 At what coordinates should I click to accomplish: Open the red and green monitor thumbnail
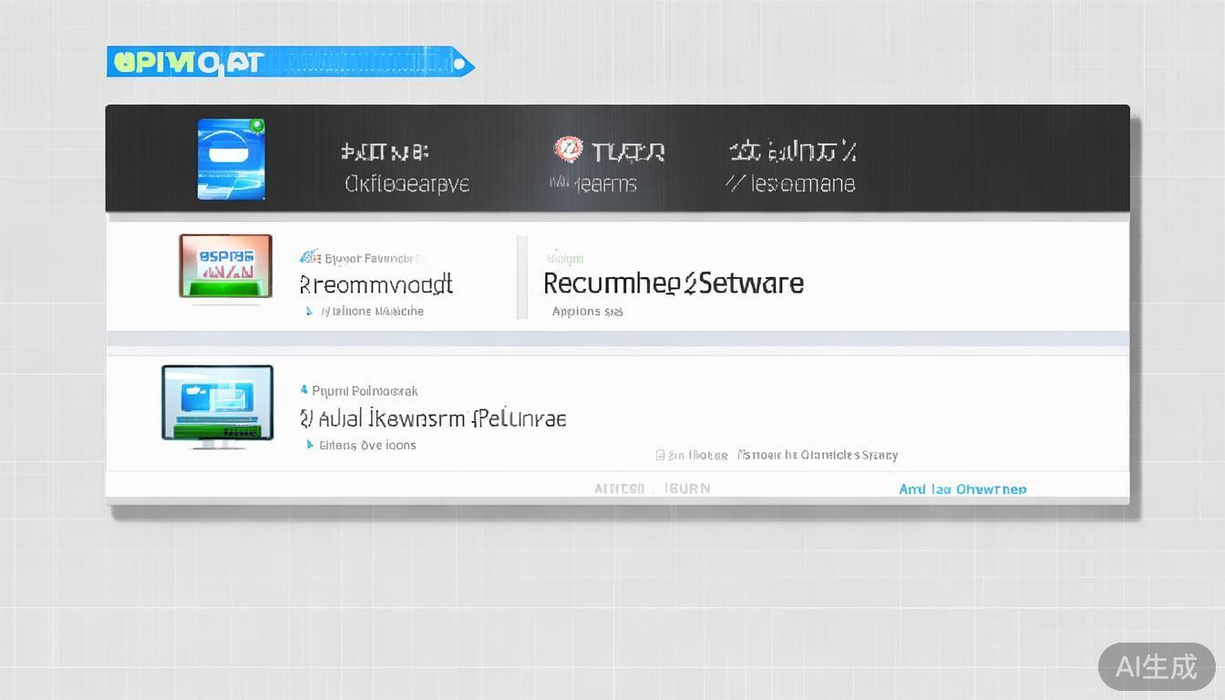225,265
